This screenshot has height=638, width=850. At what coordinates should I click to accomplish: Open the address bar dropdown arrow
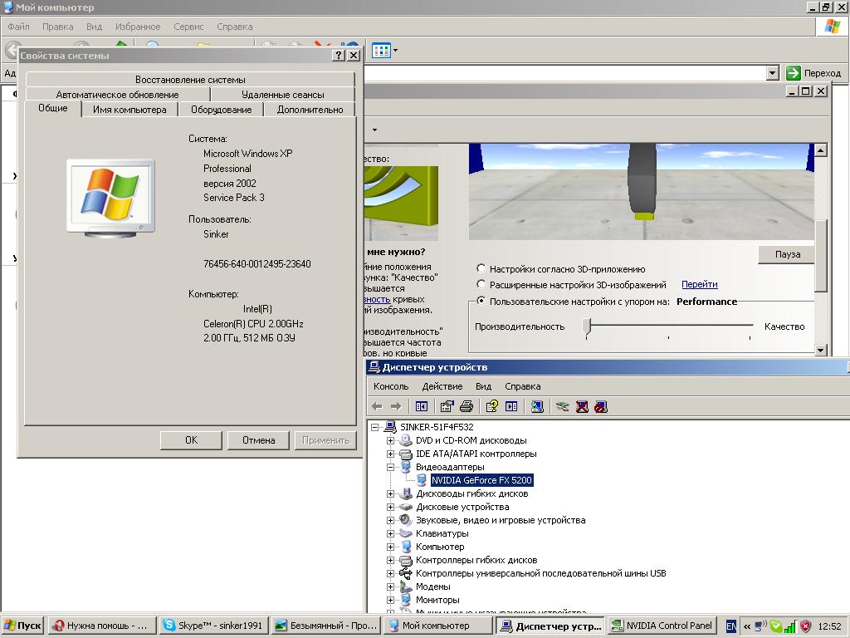[x=773, y=73]
